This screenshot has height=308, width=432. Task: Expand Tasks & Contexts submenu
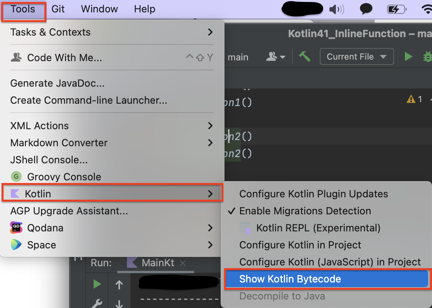112,32
